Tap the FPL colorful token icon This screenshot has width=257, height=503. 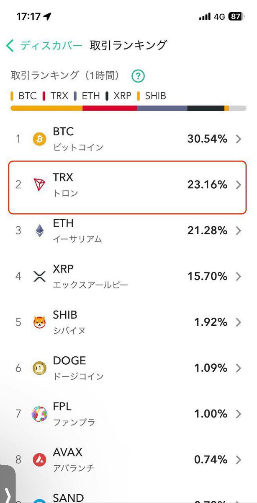[40, 414]
